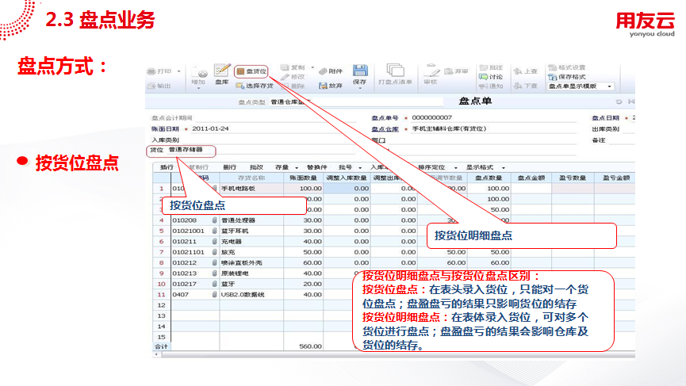This screenshot has height=386, width=686.
Task: Open the 盘点单显示模版 template dropdown
Action: click(x=609, y=86)
